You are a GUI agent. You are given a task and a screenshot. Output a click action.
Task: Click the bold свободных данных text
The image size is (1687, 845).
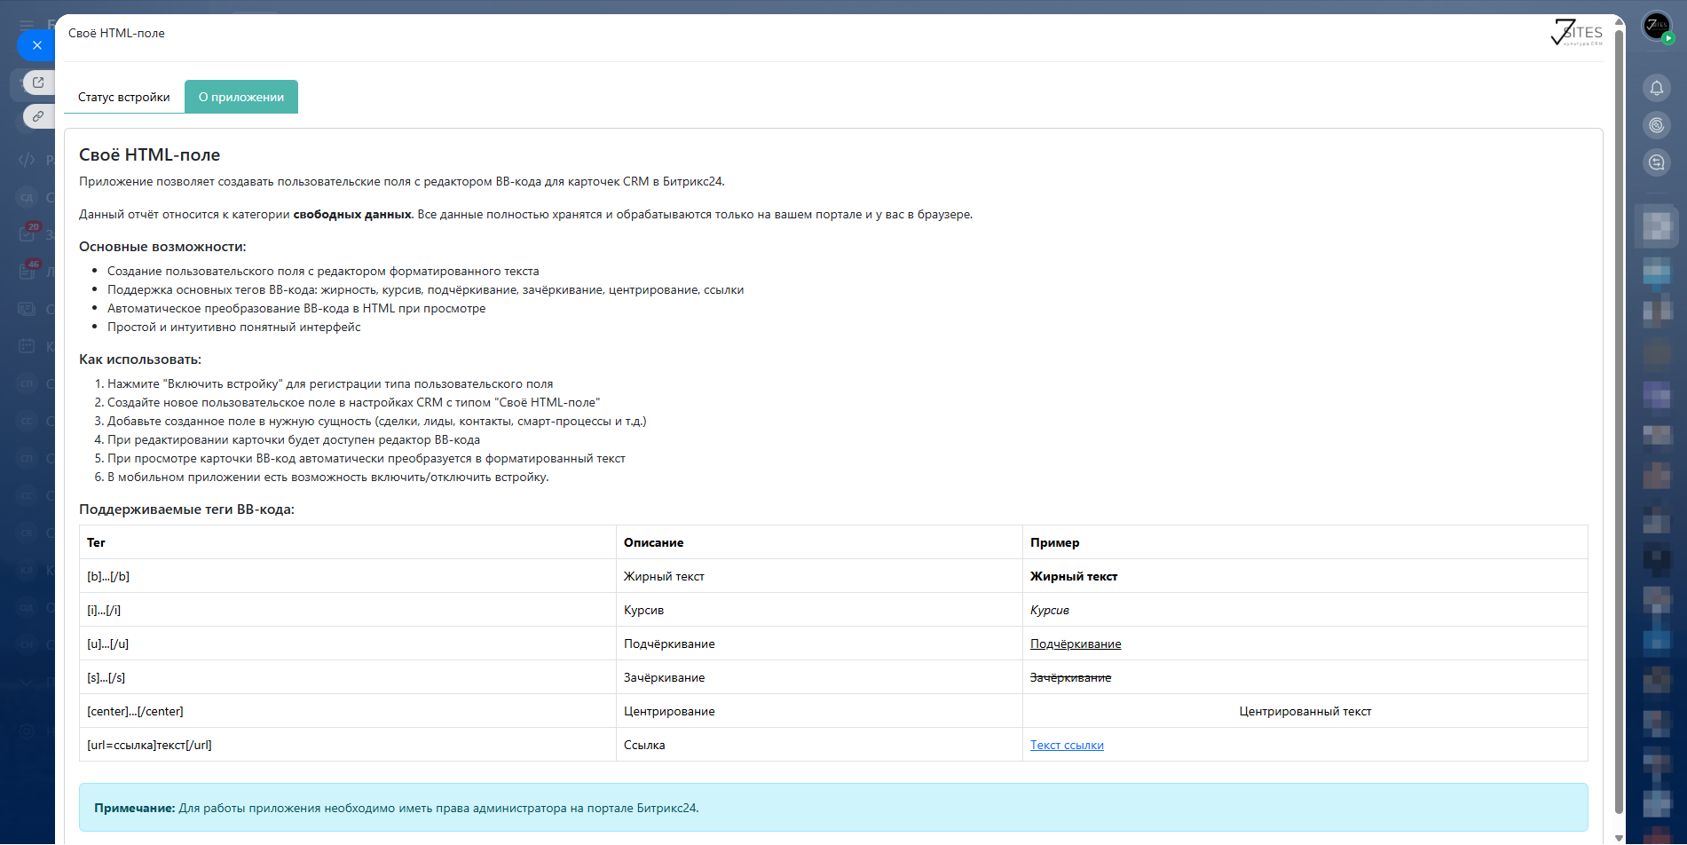coord(352,214)
